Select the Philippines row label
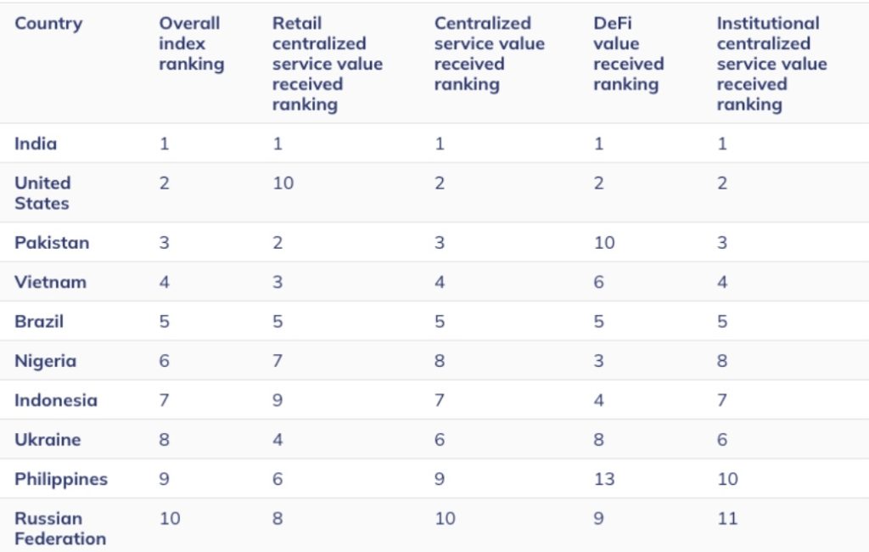Image resolution: width=869 pixels, height=552 pixels. (x=61, y=479)
